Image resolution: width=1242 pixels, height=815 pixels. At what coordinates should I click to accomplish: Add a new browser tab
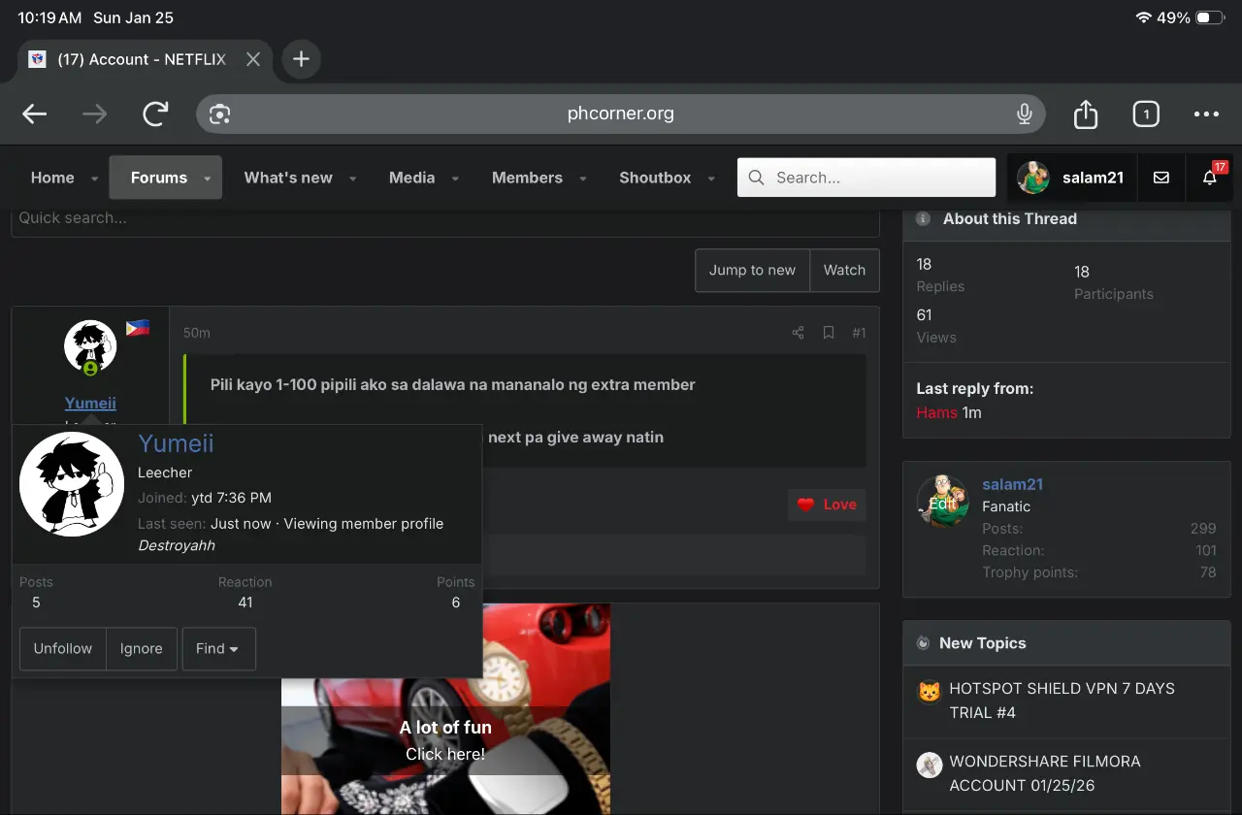click(x=301, y=59)
